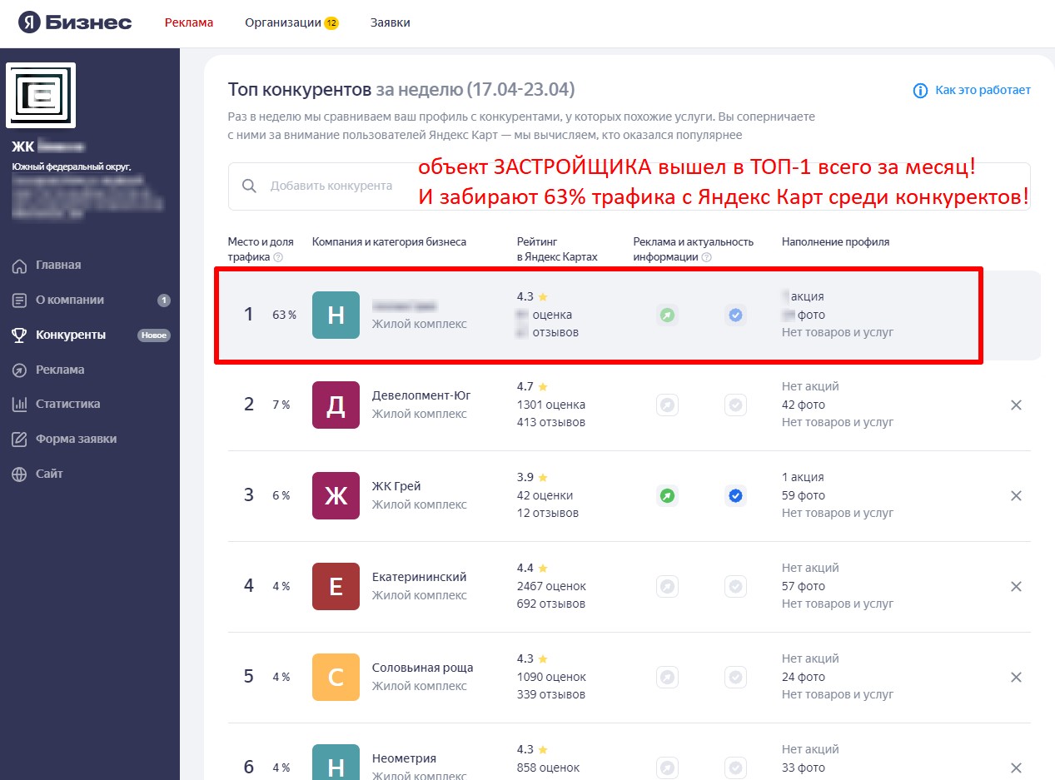Open Девелопмент-Юг company name link

click(x=421, y=395)
